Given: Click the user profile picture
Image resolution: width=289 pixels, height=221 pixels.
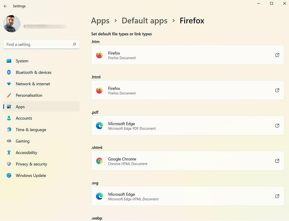Looking at the screenshot, I should point(12,24).
